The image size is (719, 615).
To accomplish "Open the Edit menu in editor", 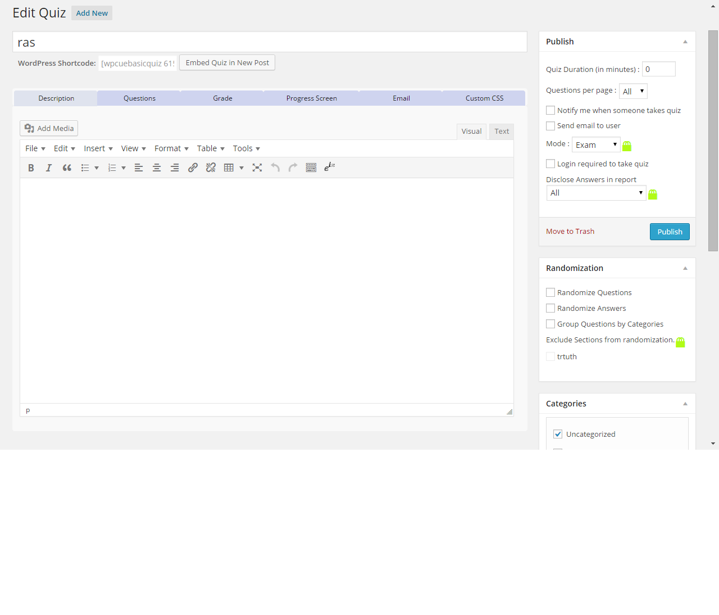I will pos(64,148).
